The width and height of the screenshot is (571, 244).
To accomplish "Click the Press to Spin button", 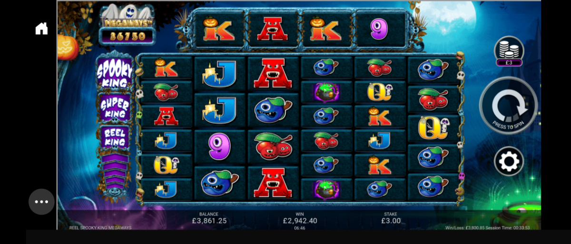I will (509, 105).
